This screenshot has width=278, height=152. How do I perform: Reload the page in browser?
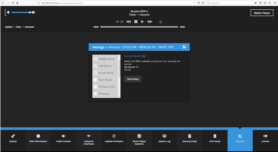(13, 3)
